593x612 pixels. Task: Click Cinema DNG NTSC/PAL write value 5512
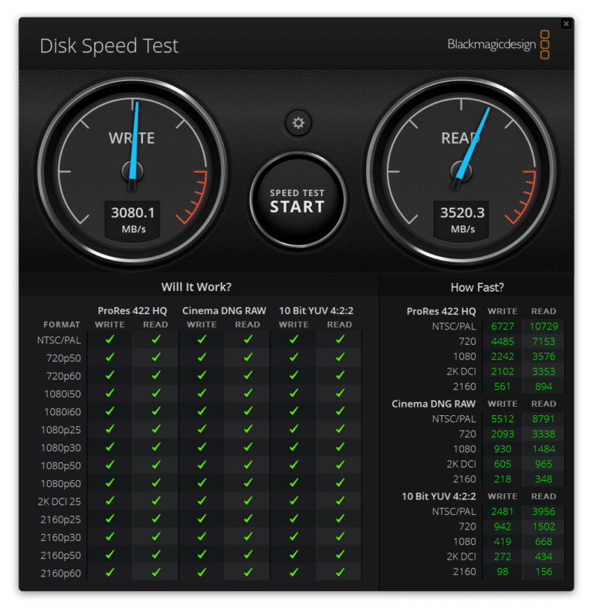point(503,419)
